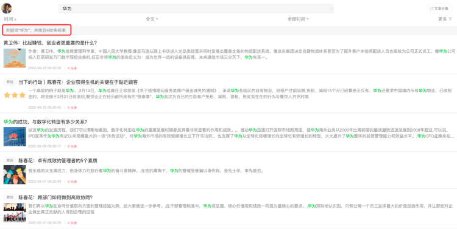This screenshot has height=229, width=457.
Task: Open article 陈春花：跨部门如何做到高效协同？
Action: (55, 197)
